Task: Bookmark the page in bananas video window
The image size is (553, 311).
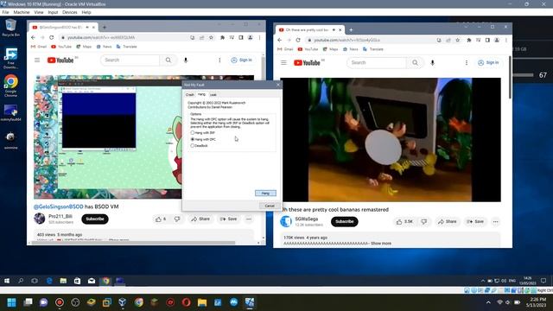Action: pos(457,41)
